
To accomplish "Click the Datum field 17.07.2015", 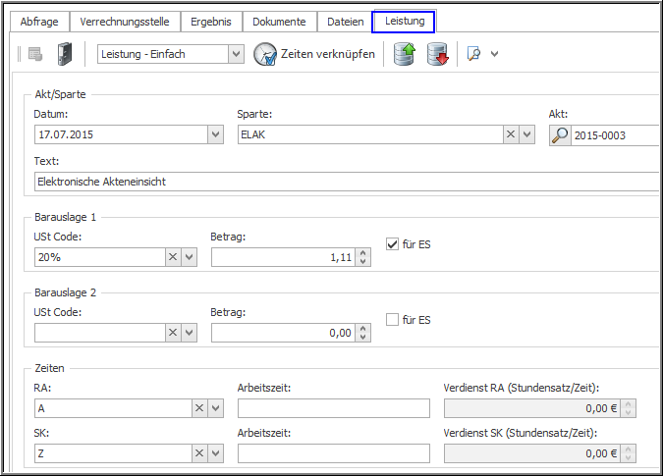I will coord(121,134).
